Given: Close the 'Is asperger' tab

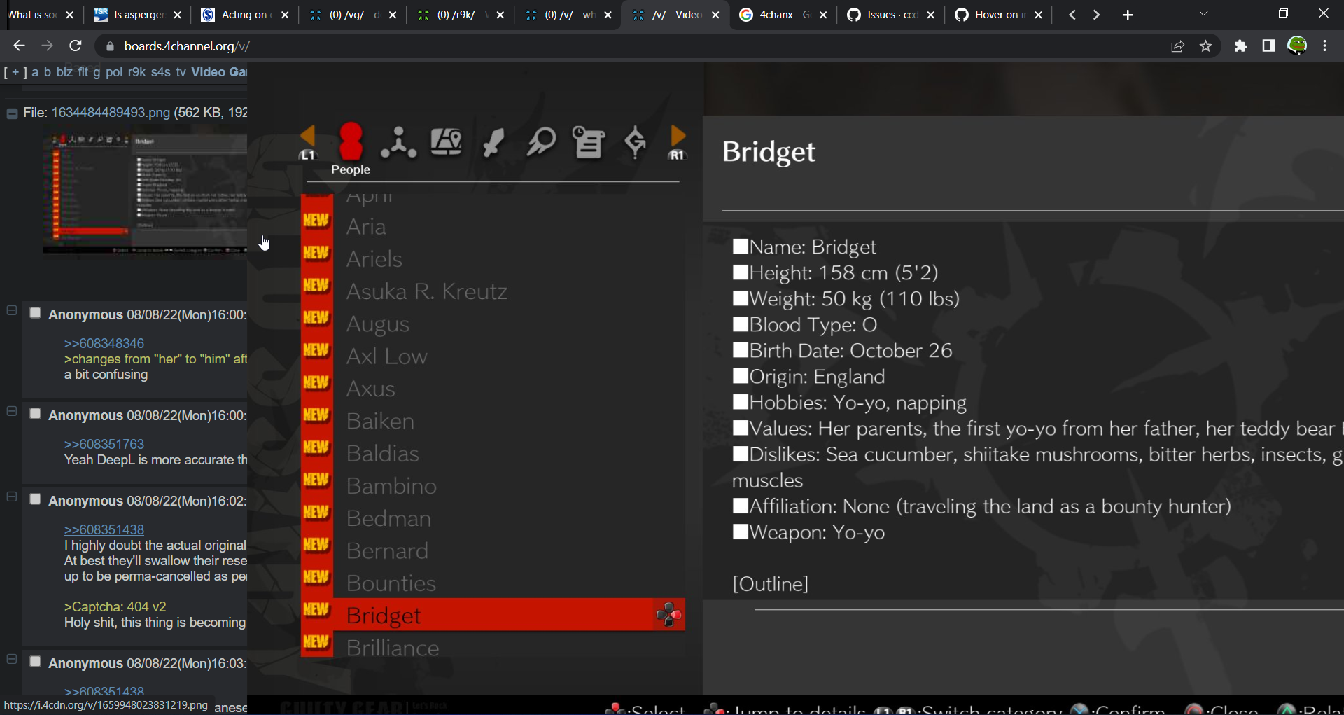Looking at the screenshot, I should 177,15.
